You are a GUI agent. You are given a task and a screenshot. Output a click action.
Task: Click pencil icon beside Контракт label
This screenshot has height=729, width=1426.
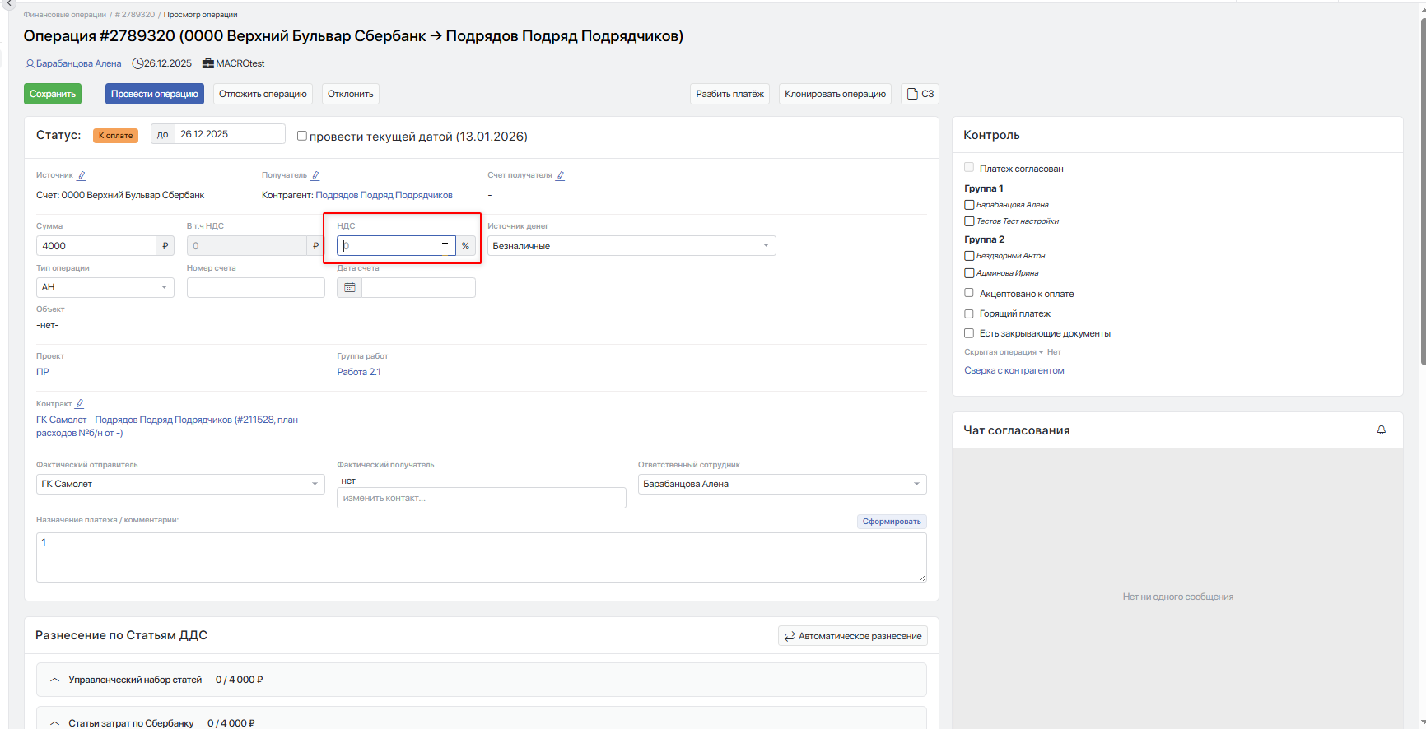[x=80, y=404]
